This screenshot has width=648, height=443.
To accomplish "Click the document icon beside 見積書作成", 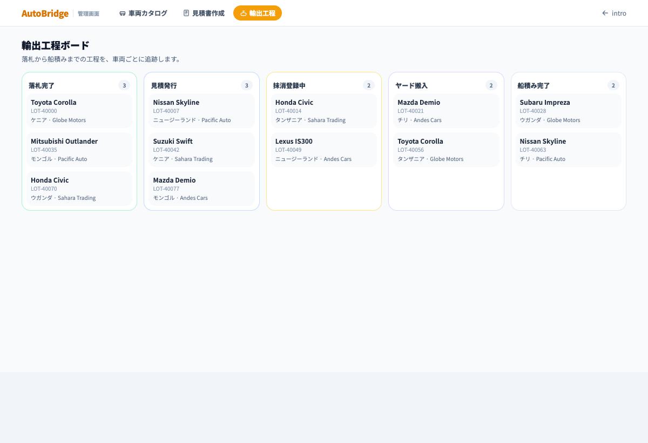I will [186, 13].
